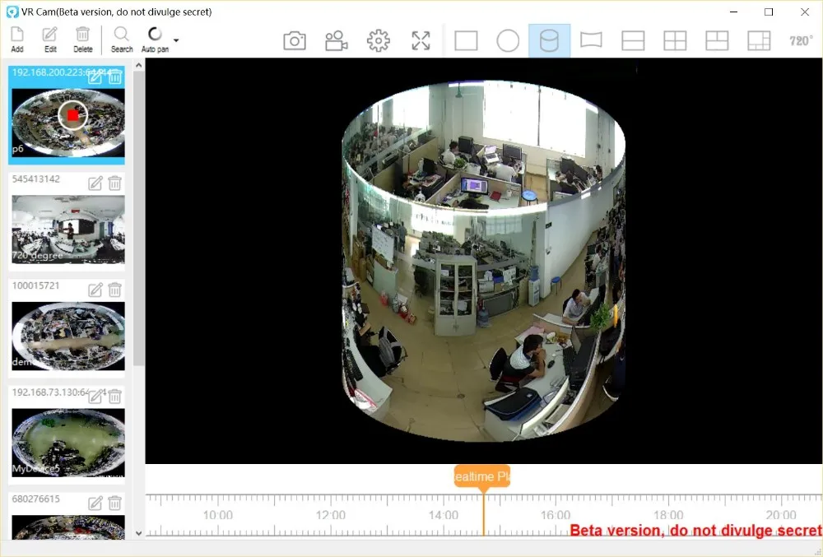Screen dimensions: 823x557
Task: Edit the 545413142 device entry
Action: point(95,183)
